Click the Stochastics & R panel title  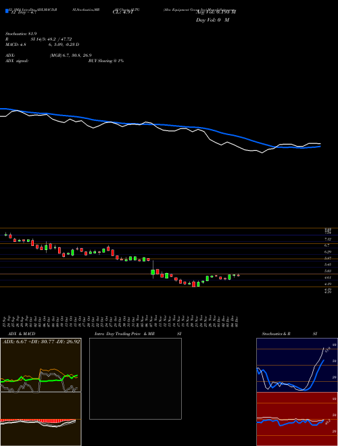(276, 334)
